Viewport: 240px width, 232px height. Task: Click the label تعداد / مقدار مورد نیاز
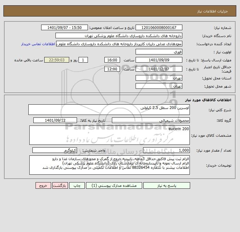point(214,151)
